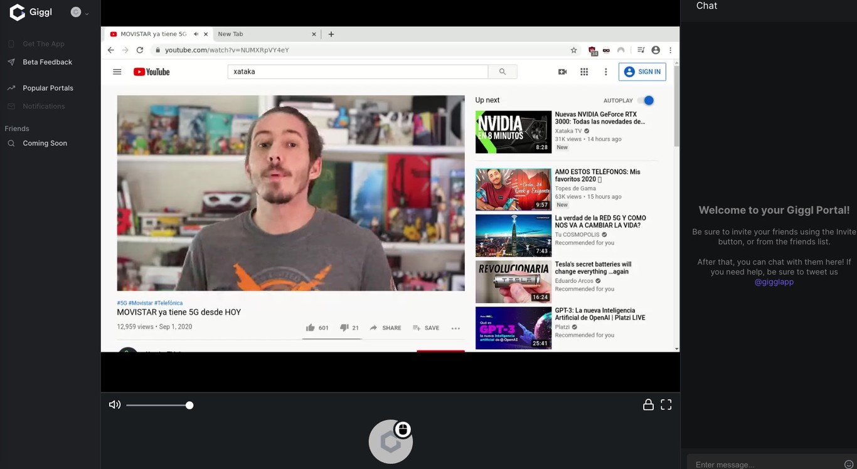Enter fullscreen mode for the portal
This screenshot has height=469, width=857.
(666, 405)
